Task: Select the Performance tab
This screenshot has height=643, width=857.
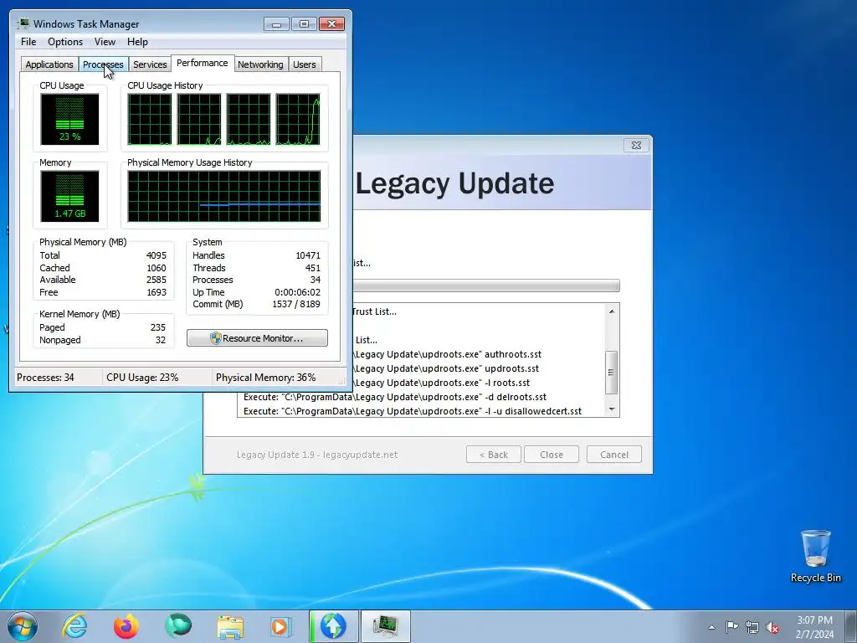Action: (x=203, y=63)
